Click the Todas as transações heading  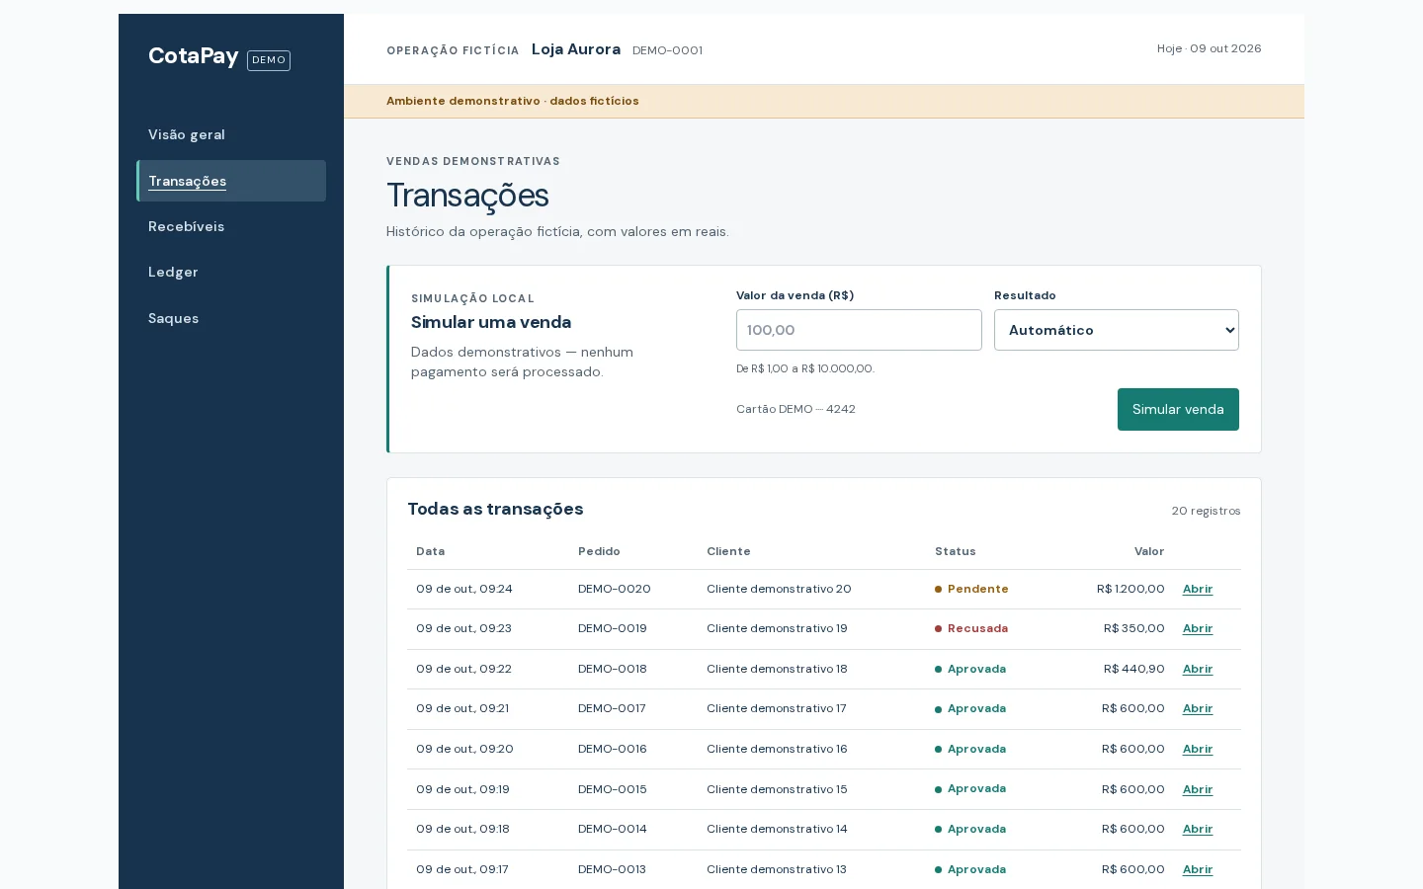point(495,509)
